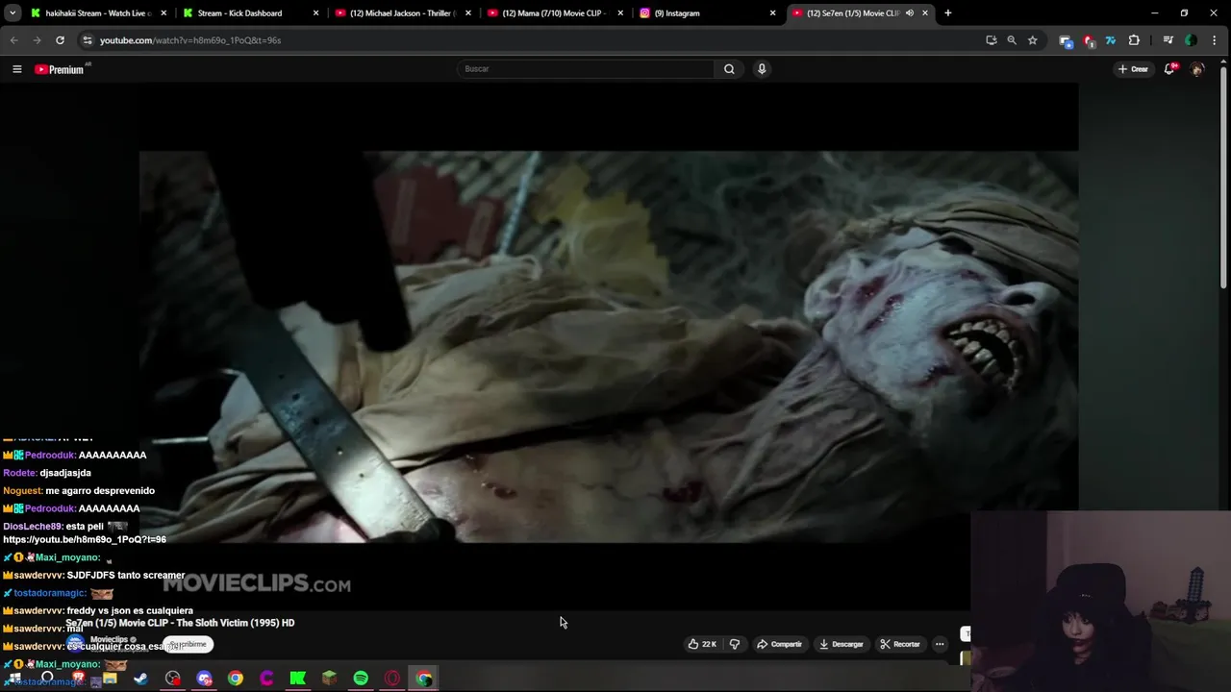Click the Compartir share button
Image resolution: width=1231 pixels, height=692 pixels.
(x=779, y=644)
